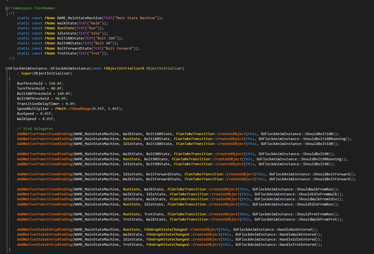Viewport: 374px width, 254px height.
Task: Select the "Bolt 180" string literal
Action: [x=106, y=38]
